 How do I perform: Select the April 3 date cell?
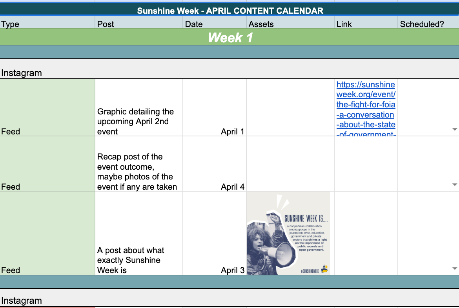215,233
